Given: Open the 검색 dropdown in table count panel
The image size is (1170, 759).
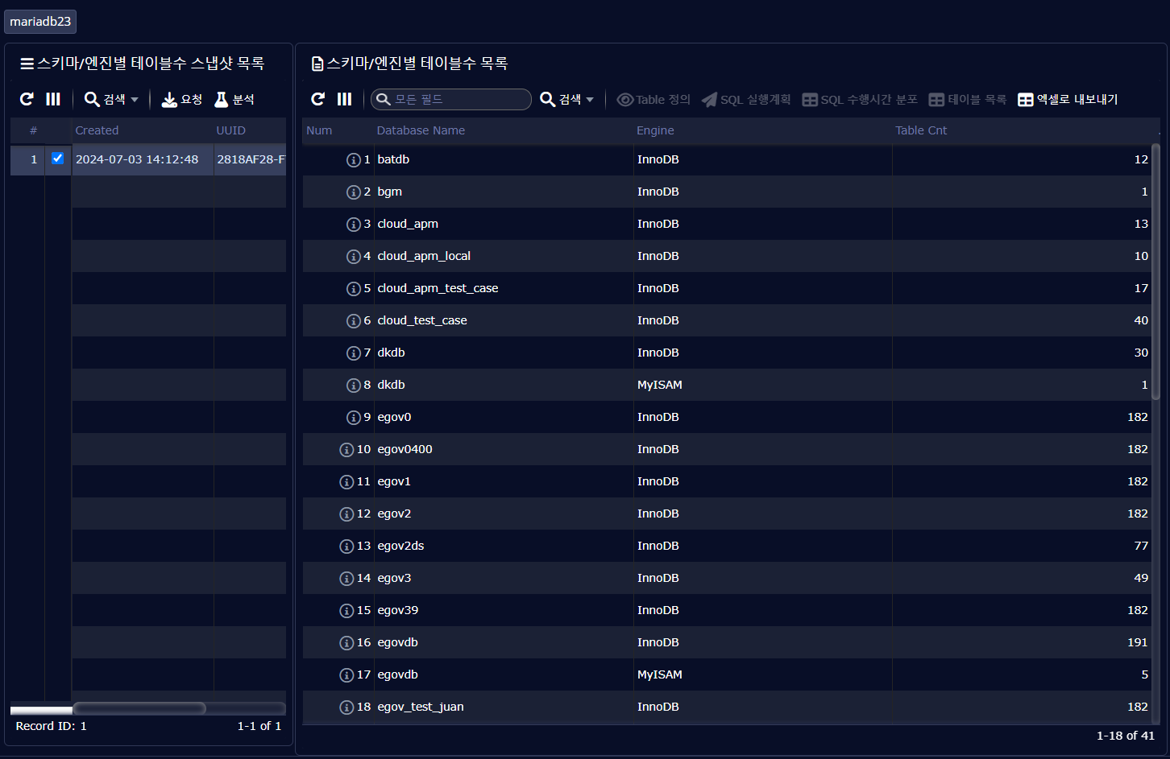Looking at the screenshot, I should coord(567,99).
